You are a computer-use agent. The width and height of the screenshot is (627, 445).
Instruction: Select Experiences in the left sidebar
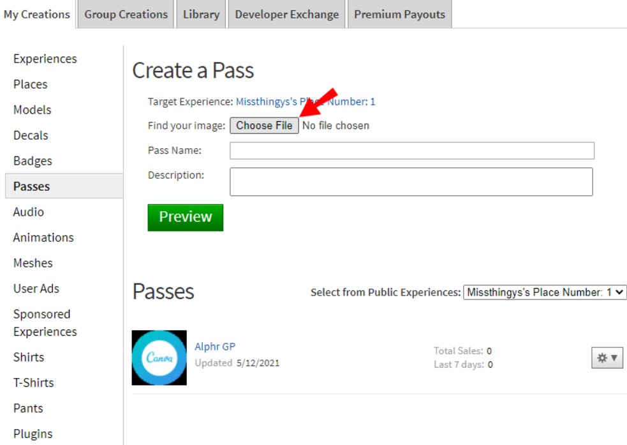point(45,59)
